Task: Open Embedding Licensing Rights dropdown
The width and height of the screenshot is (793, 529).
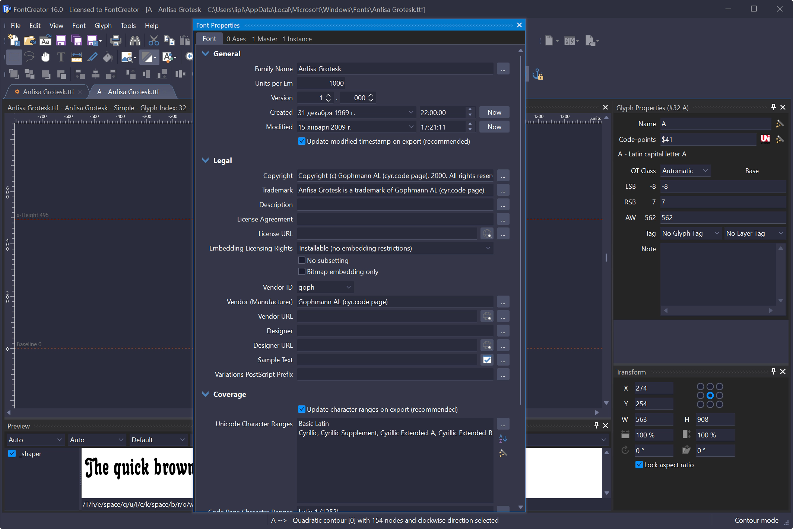Action: tap(395, 248)
